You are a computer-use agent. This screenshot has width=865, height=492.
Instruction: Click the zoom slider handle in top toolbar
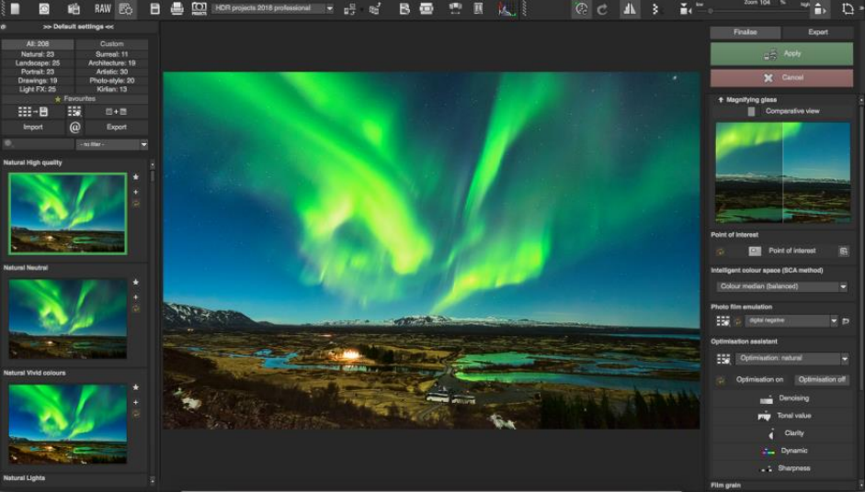click(711, 11)
